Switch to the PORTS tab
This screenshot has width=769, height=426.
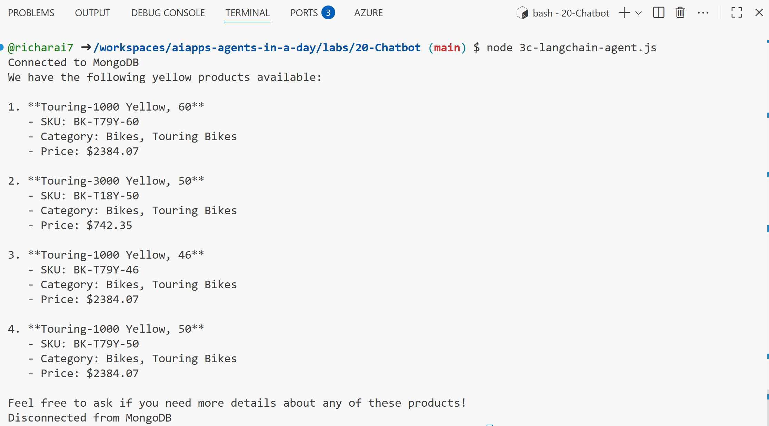304,13
